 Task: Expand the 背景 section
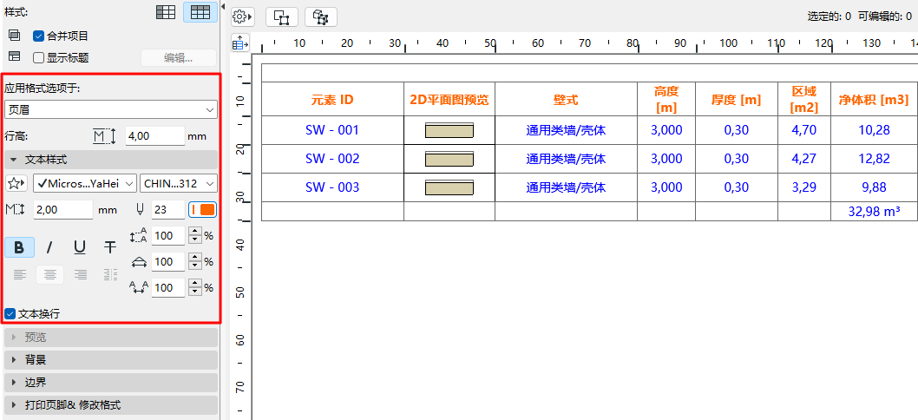click(x=111, y=359)
